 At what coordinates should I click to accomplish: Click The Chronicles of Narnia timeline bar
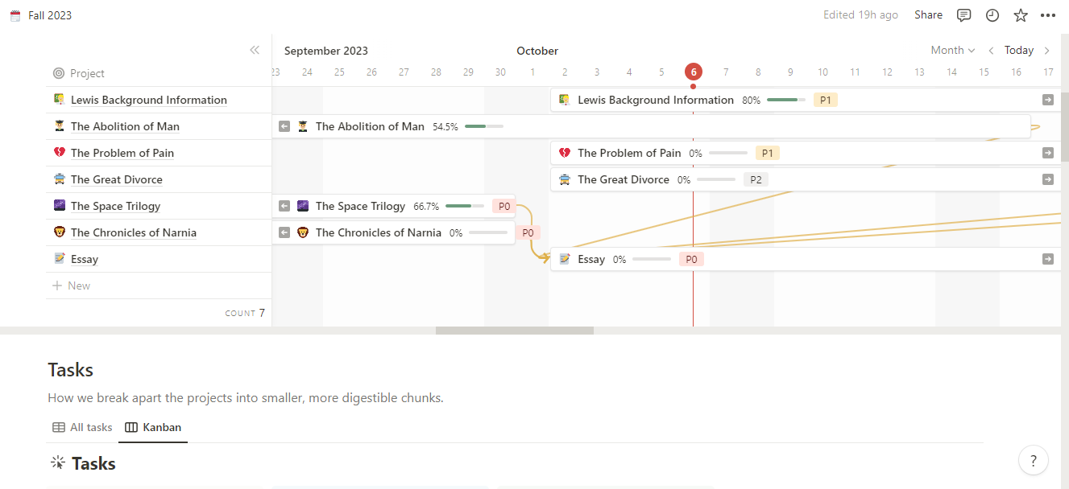click(393, 232)
